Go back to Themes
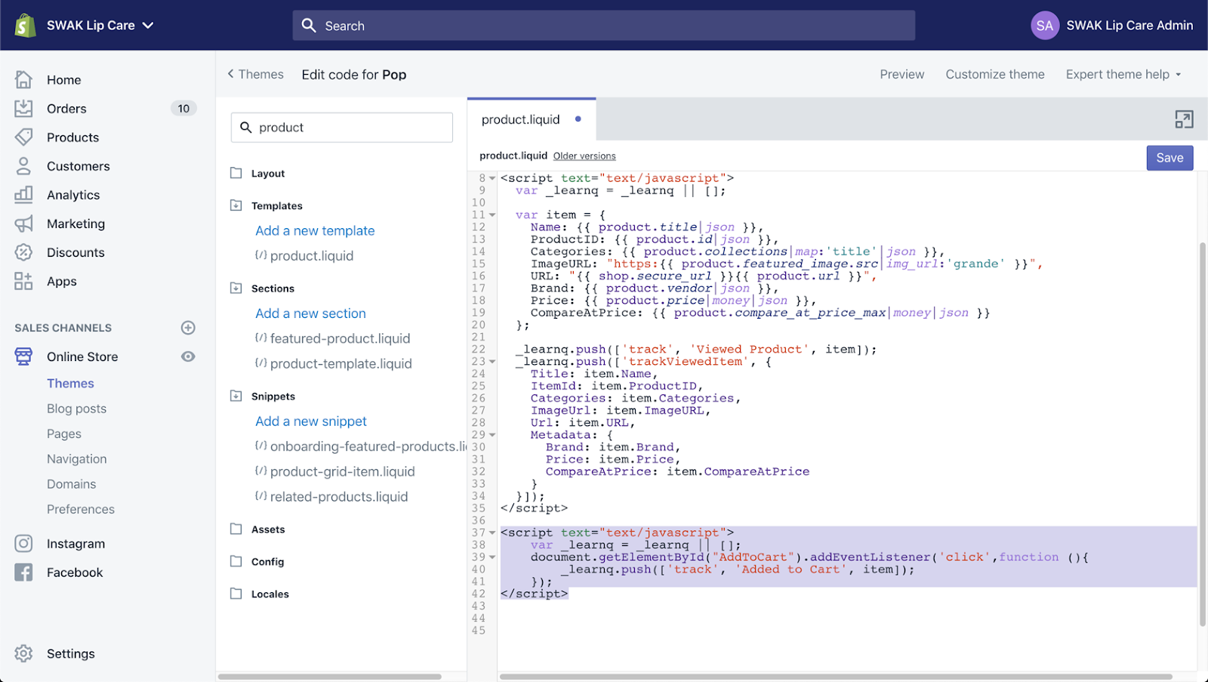1208x682 pixels. click(255, 74)
